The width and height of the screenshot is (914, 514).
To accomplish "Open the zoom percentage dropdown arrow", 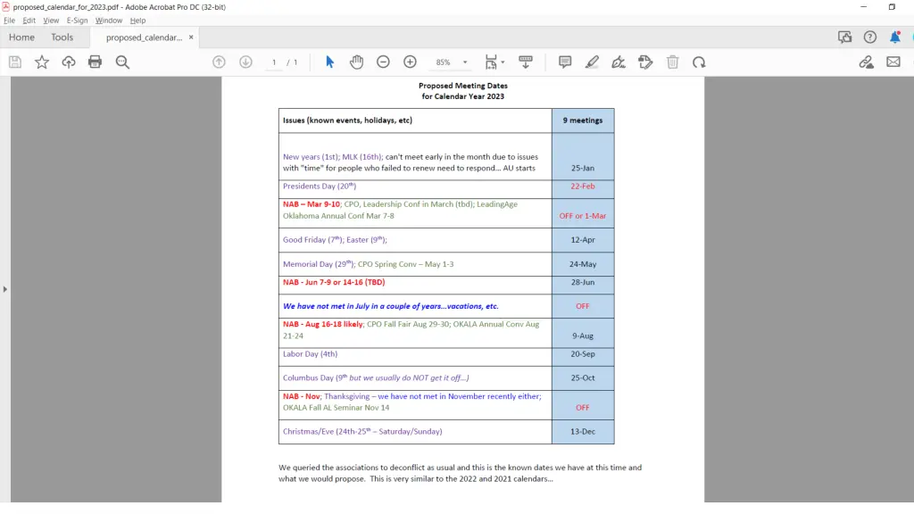I will tap(465, 62).
